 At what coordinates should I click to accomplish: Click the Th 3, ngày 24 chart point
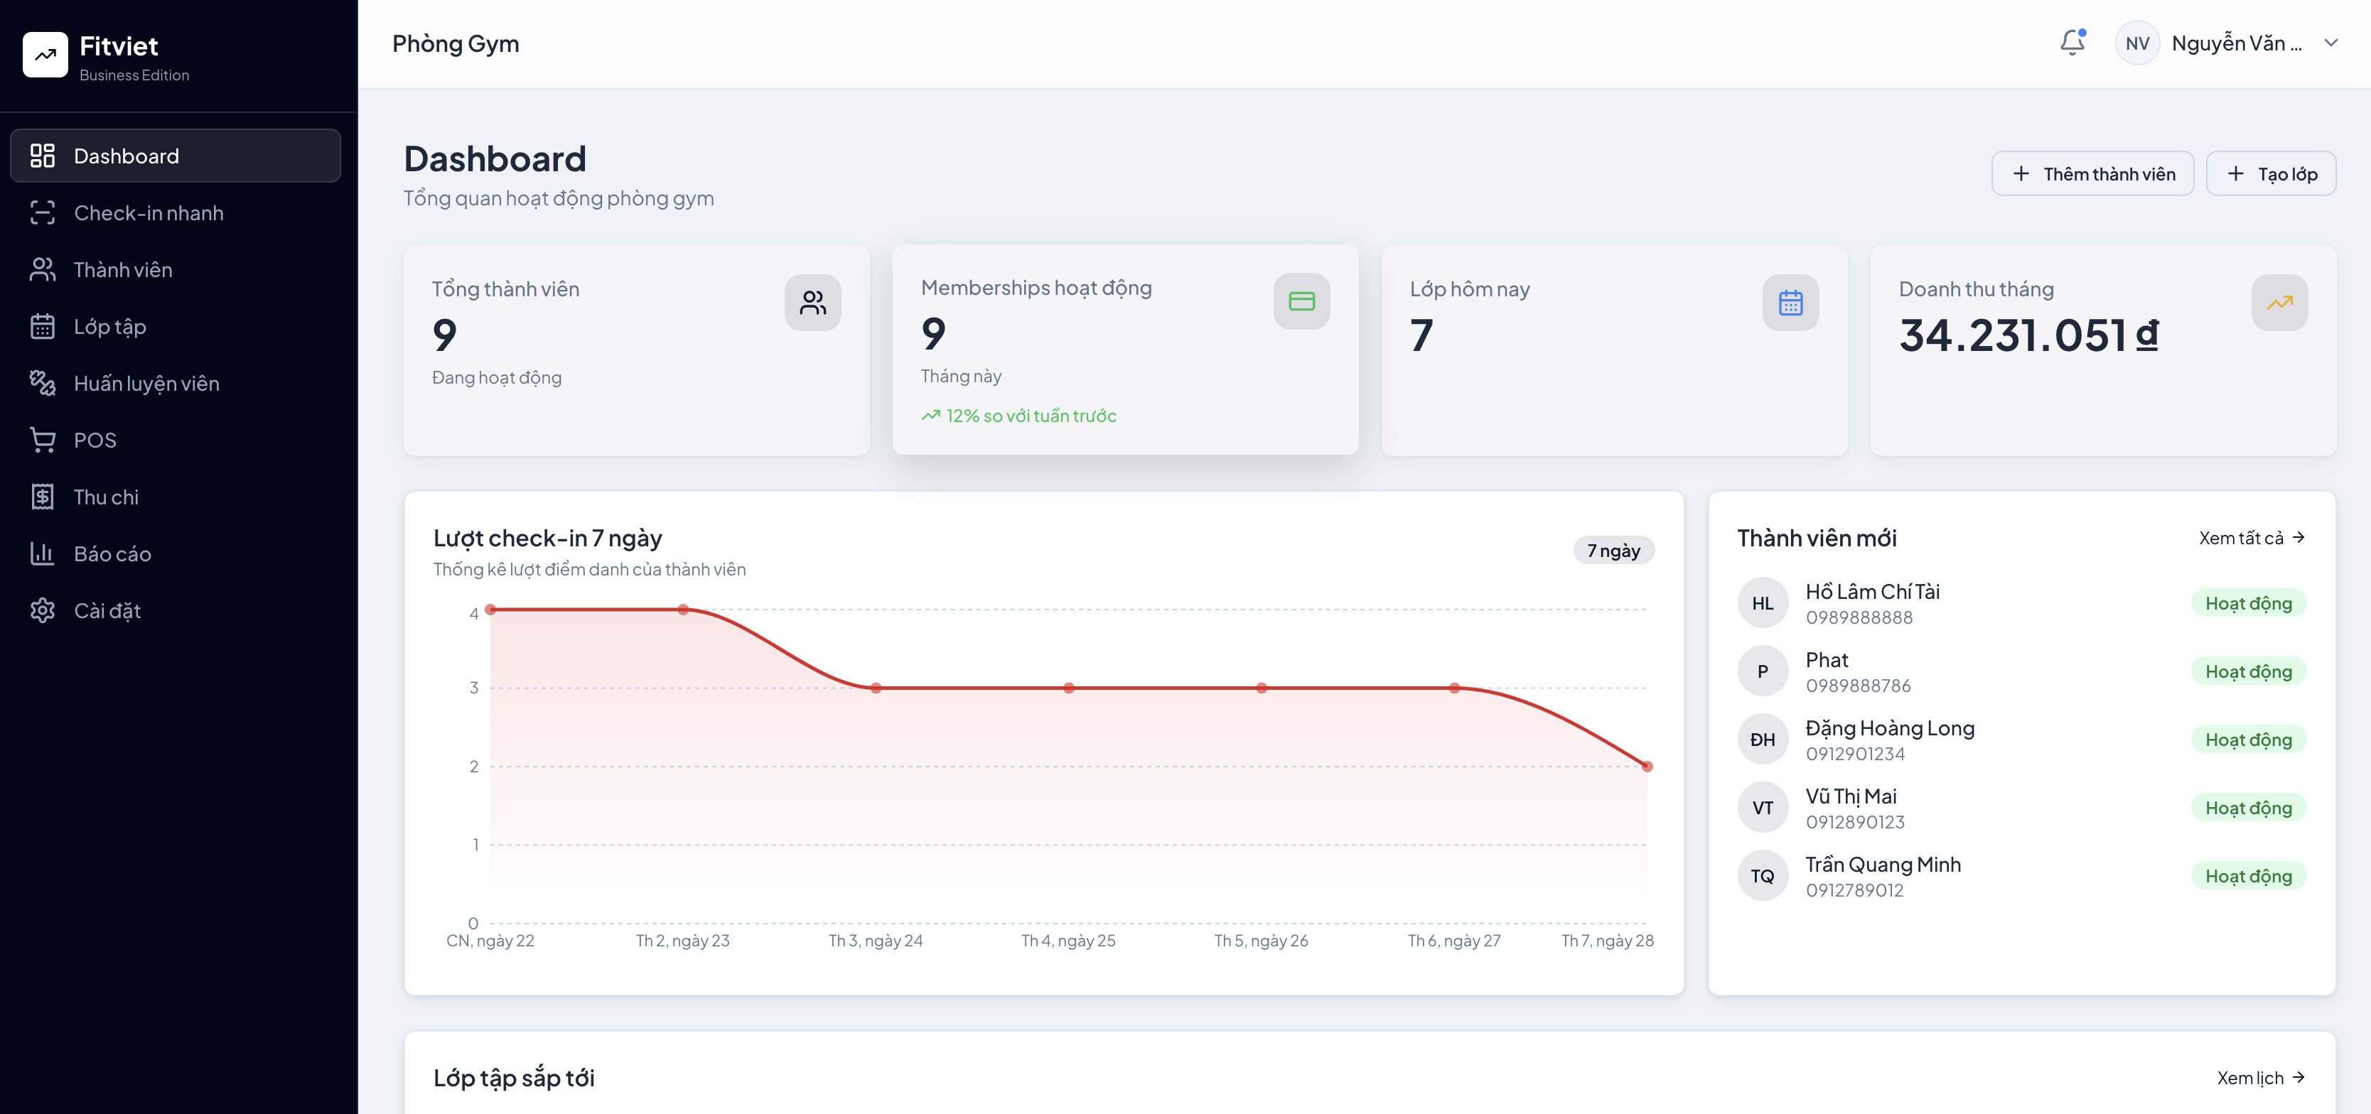click(x=876, y=688)
